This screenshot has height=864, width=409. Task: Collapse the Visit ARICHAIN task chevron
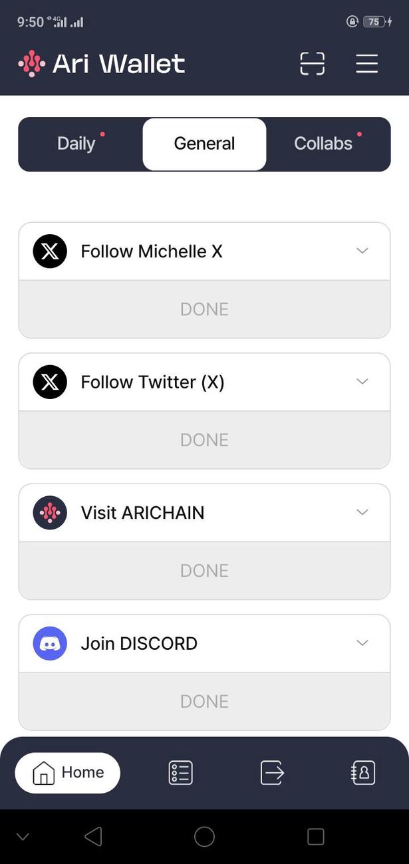click(362, 512)
